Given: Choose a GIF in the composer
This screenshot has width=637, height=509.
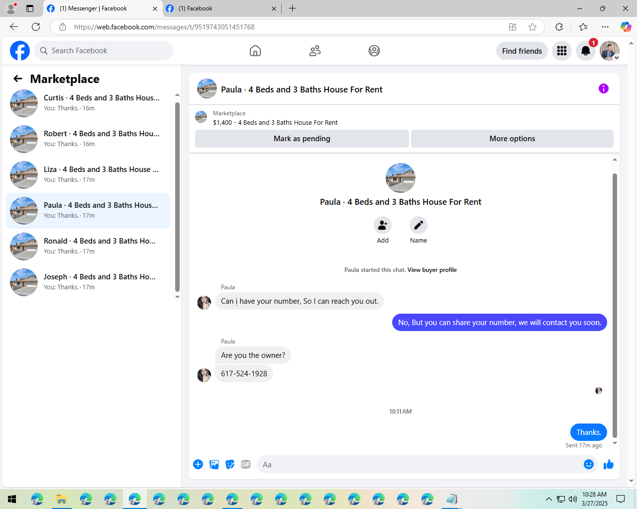Looking at the screenshot, I should 246,464.
